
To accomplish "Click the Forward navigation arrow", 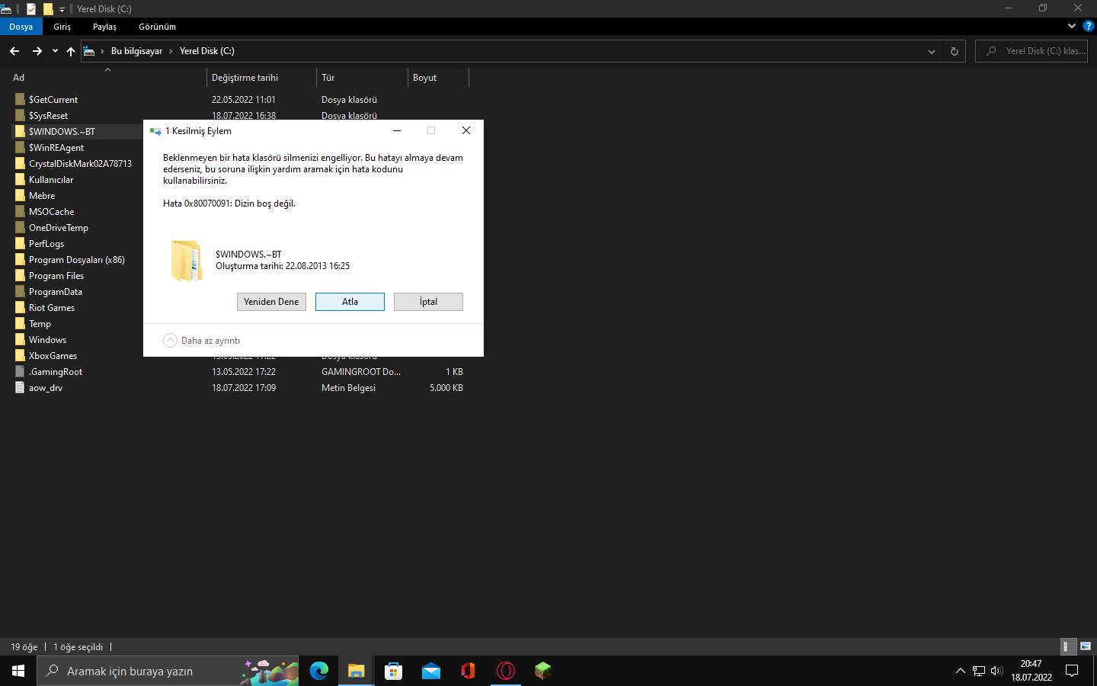I will (37, 51).
